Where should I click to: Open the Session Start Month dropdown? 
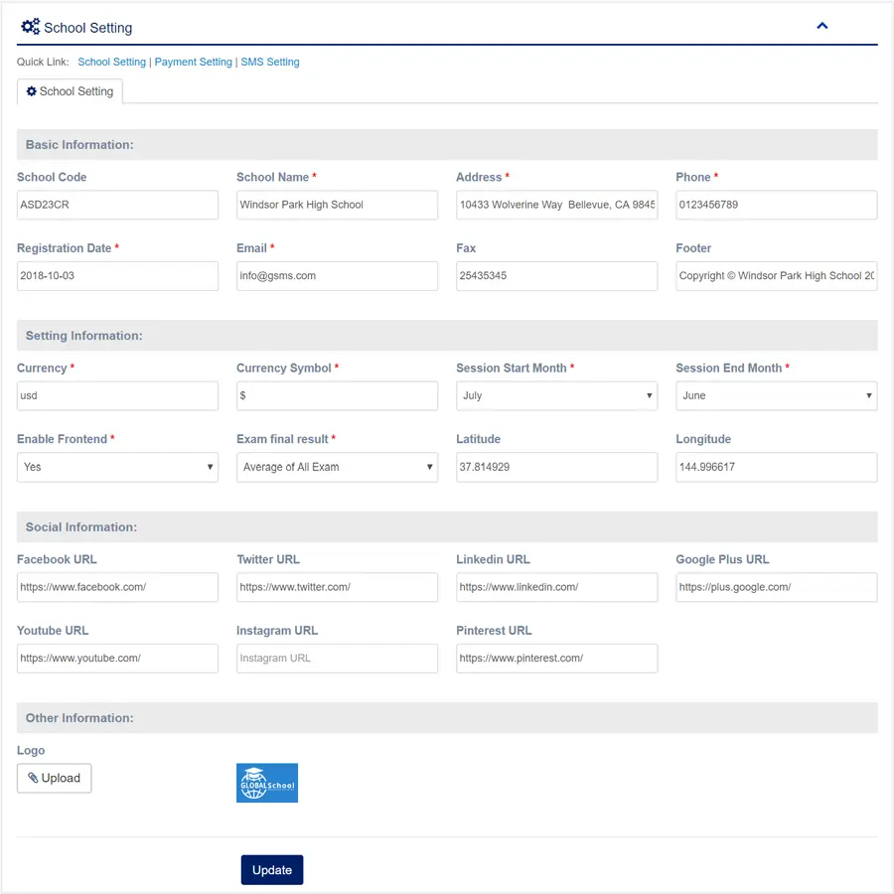coord(556,395)
